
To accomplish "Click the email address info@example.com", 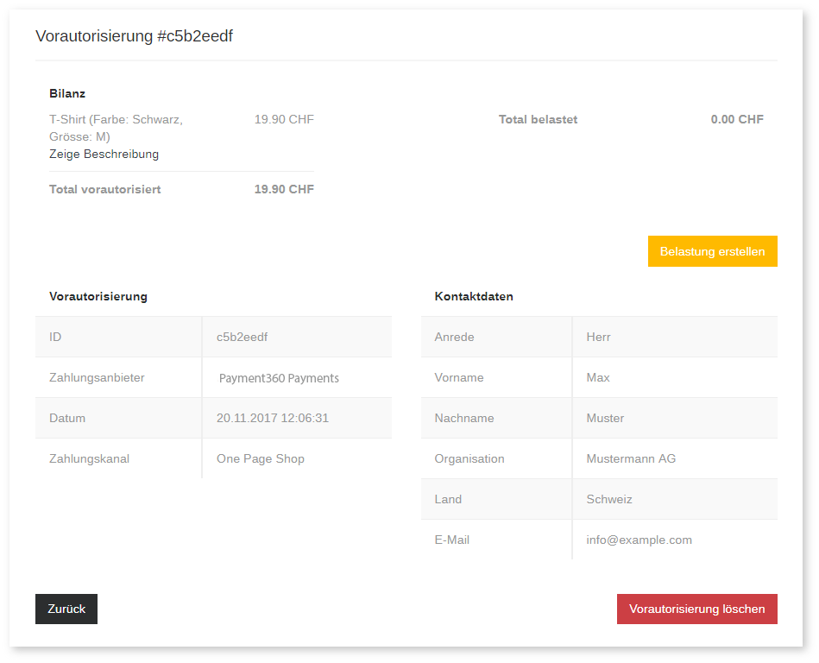I will coord(639,540).
